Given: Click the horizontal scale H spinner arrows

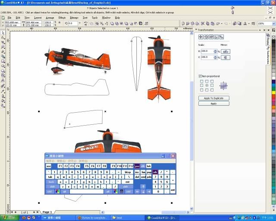Looking at the screenshot, I should [215, 51].
